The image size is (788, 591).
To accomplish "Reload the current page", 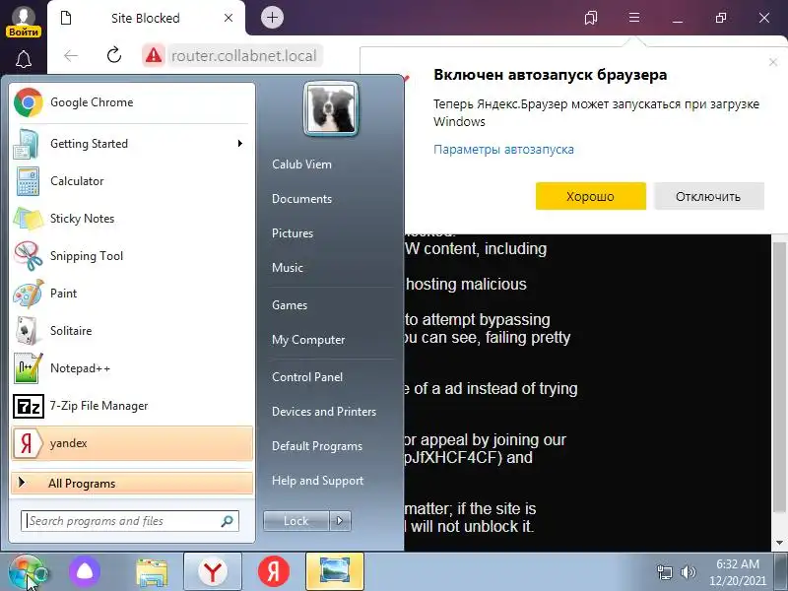I will [114, 55].
